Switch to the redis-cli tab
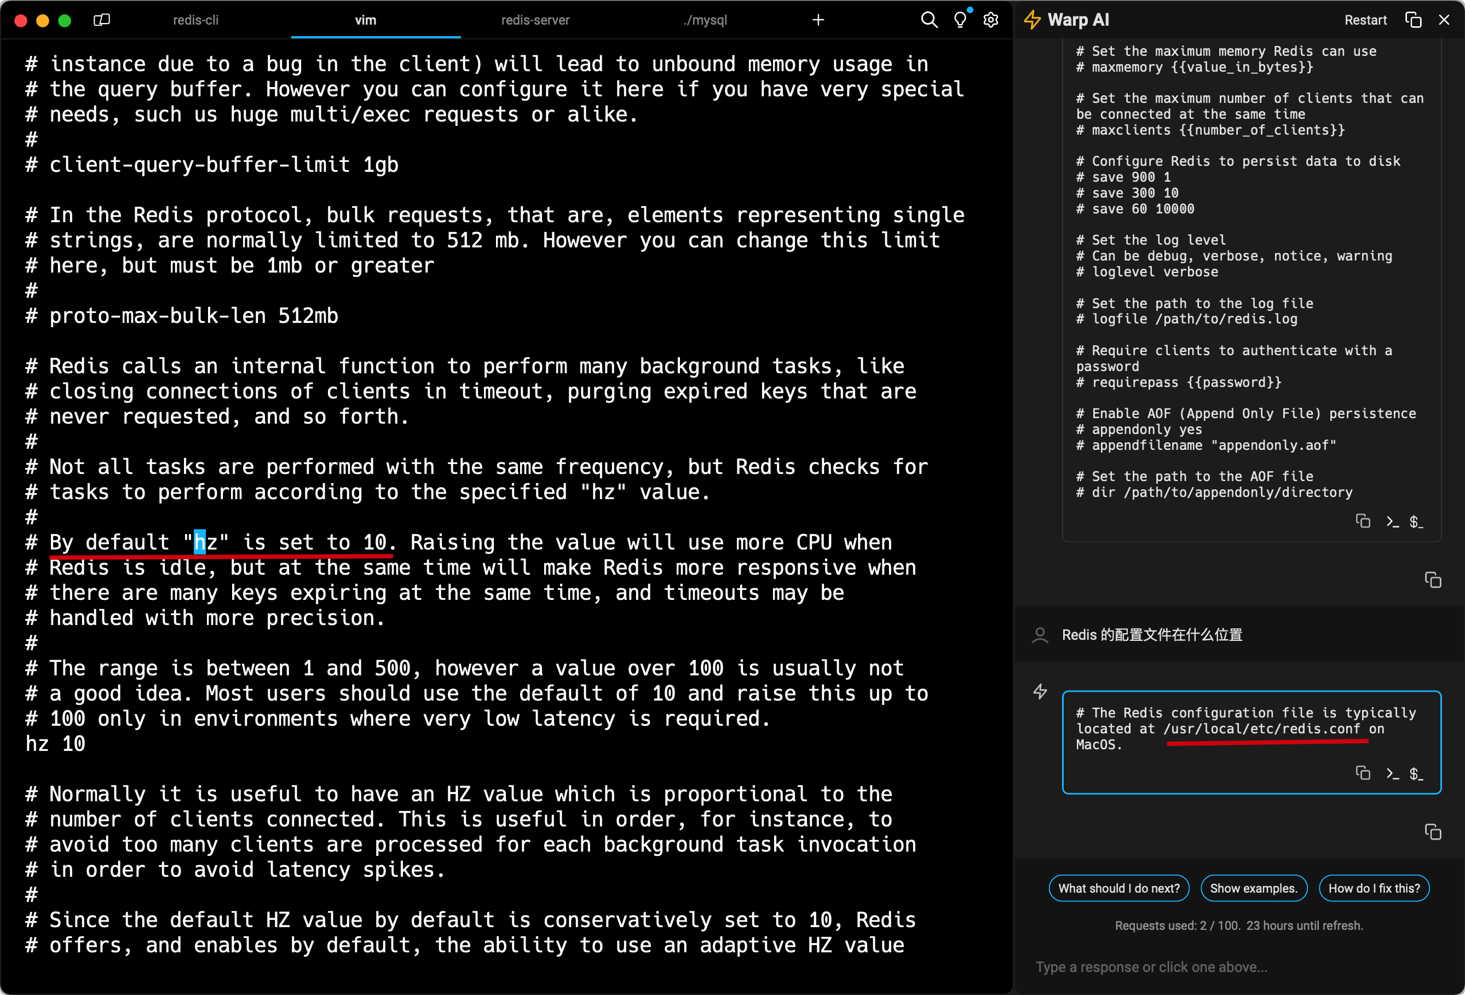This screenshot has width=1465, height=995. click(195, 20)
